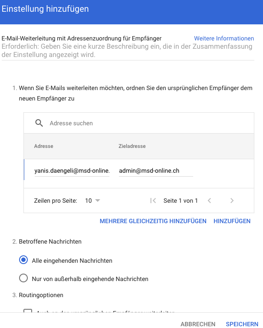Viewport: 263px width, 328px height.
Task: Click the 'Adresse' column header
Action: [x=44, y=146]
